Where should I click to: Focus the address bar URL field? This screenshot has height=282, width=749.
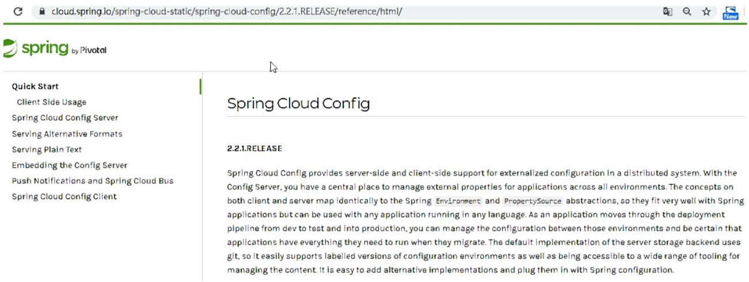pos(230,12)
